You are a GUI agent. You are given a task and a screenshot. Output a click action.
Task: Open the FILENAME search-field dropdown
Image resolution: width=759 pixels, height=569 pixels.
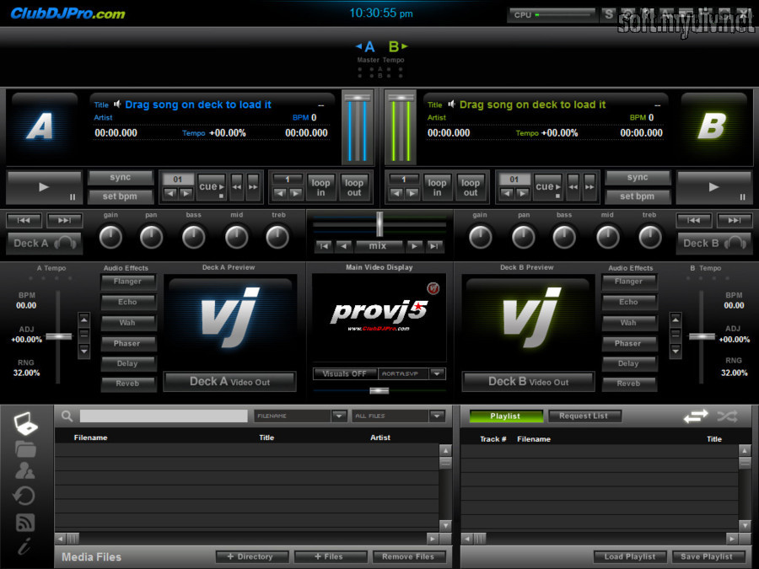pyautogui.click(x=339, y=416)
